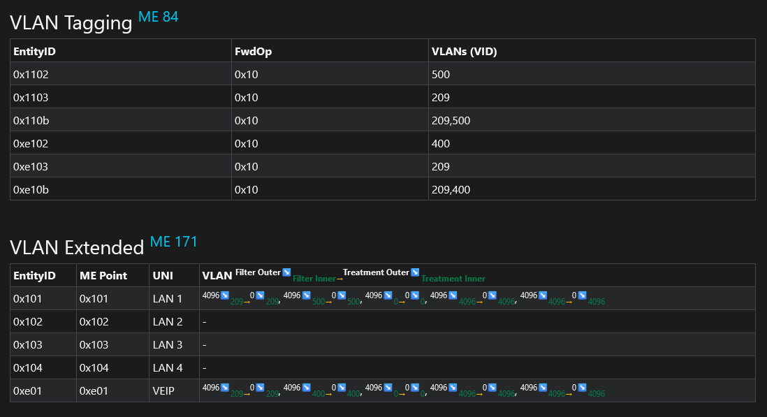Click the VLAN column header label
Image resolution: width=767 pixels, height=417 pixels.
[217, 276]
